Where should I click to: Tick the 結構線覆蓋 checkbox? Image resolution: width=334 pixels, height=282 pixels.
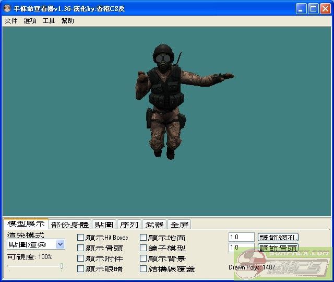point(143,269)
